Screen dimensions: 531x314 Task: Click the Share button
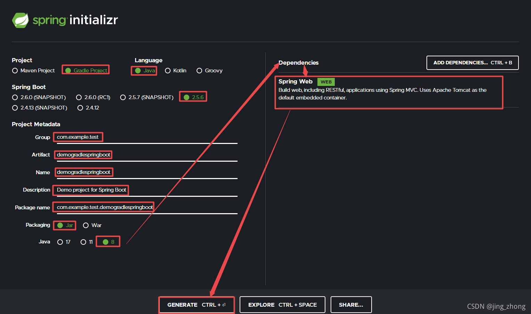[351, 305]
